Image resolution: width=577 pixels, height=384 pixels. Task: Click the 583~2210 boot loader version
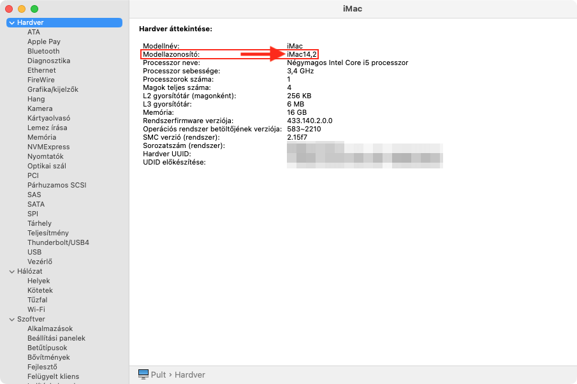click(304, 129)
